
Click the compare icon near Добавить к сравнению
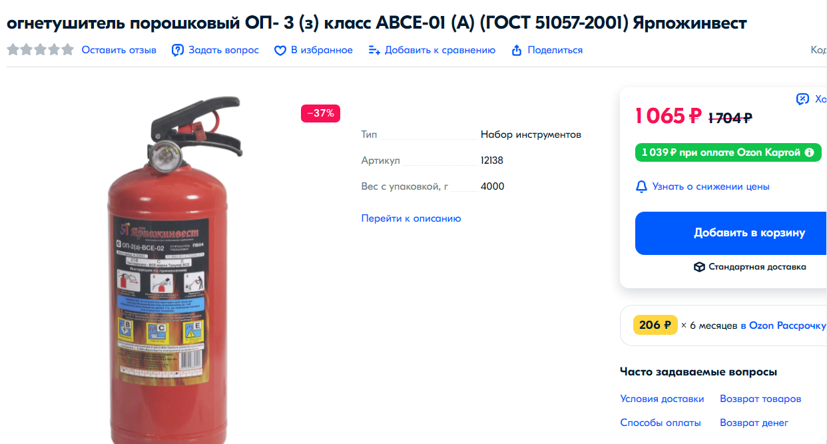pos(374,51)
